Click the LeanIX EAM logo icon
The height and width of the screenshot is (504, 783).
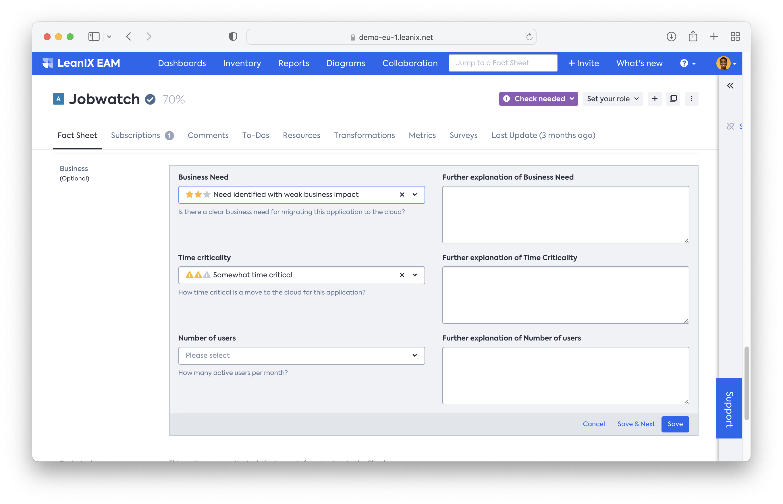[x=48, y=63]
